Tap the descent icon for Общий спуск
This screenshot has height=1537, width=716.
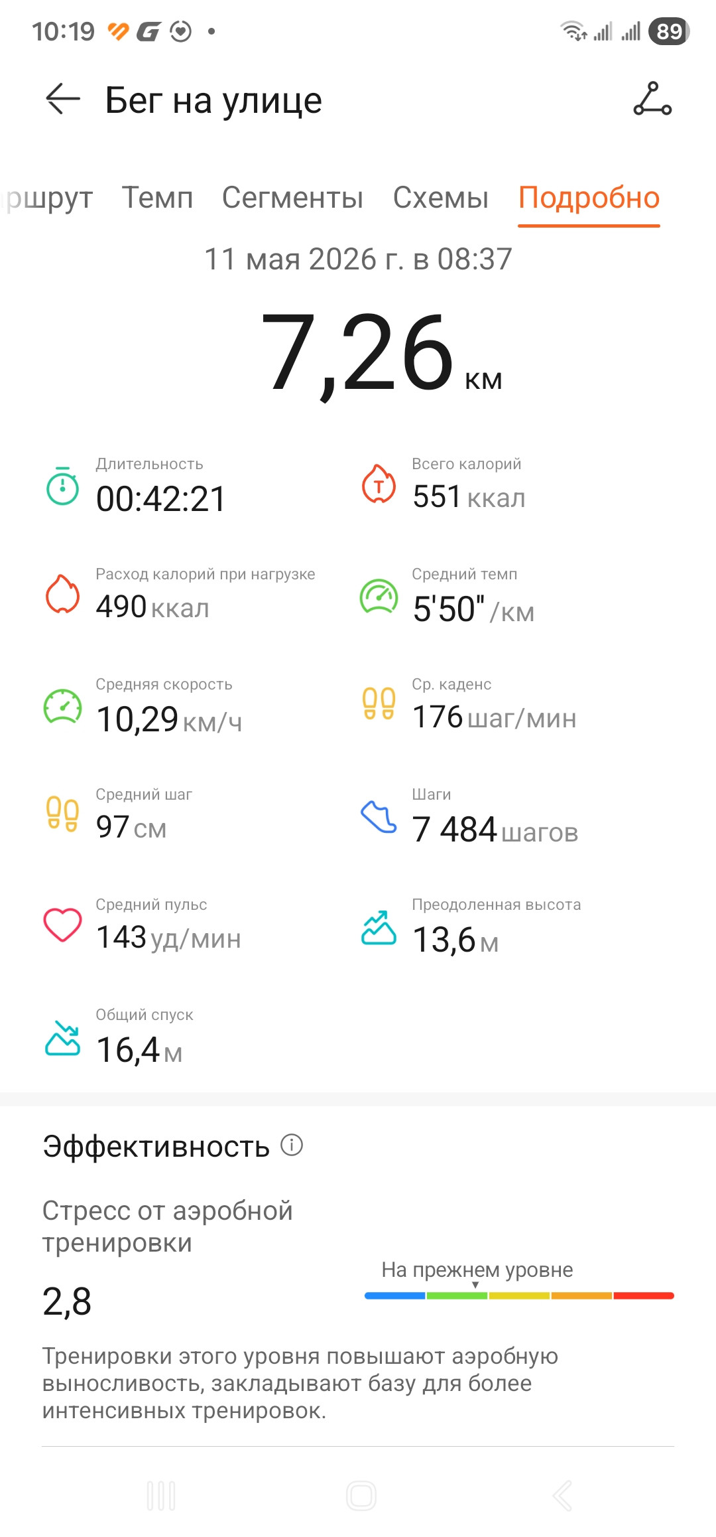click(x=62, y=1038)
